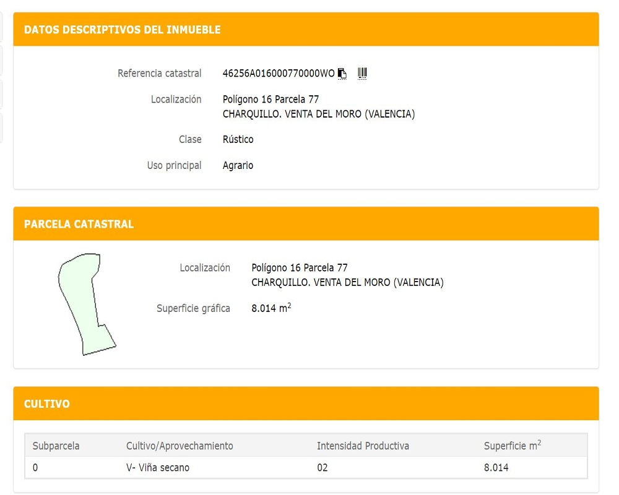Select the 8.014 value in the Cultivo table
The width and height of the screenshot is (619, 495).
click(496, 468)
